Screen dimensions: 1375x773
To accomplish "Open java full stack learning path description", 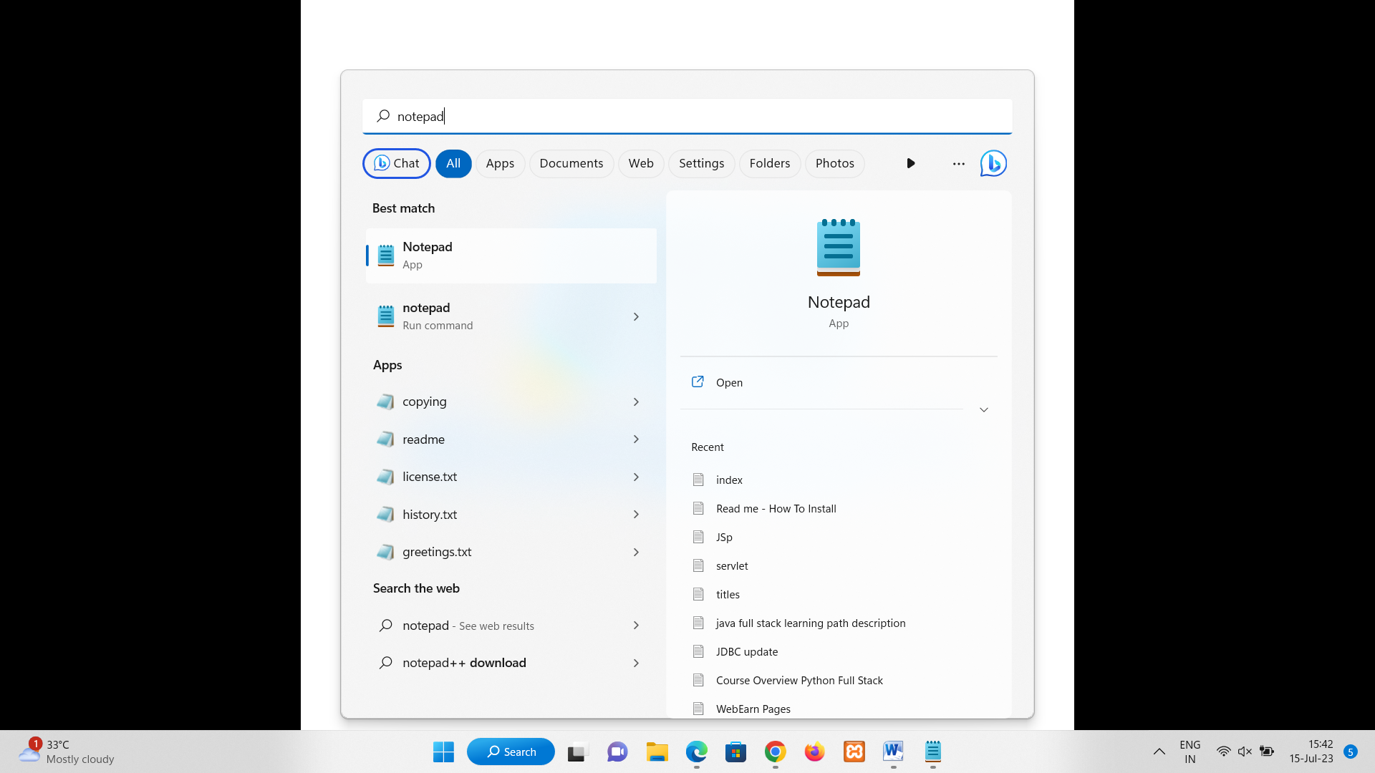I will (811, 623).
